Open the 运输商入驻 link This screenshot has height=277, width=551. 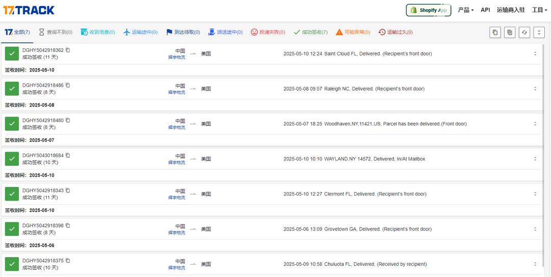pos(511,10)
